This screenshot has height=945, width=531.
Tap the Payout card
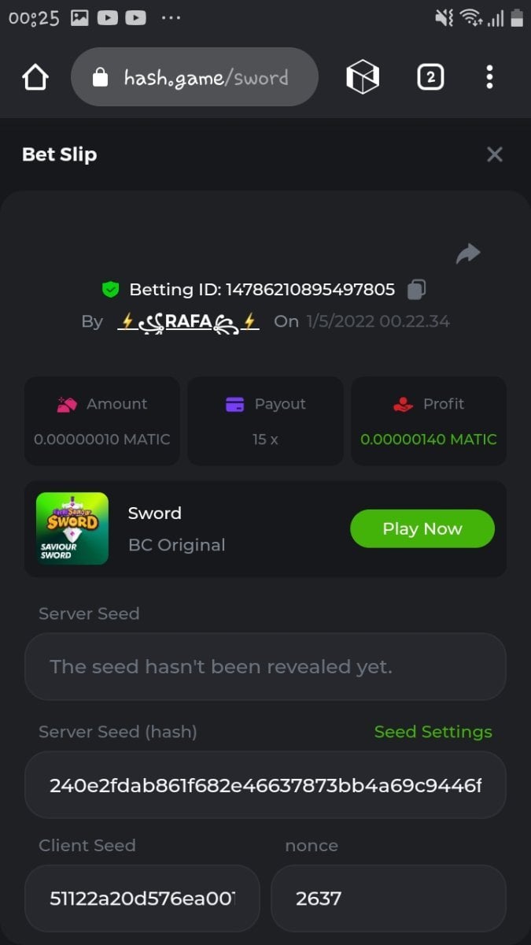[265, 421]
